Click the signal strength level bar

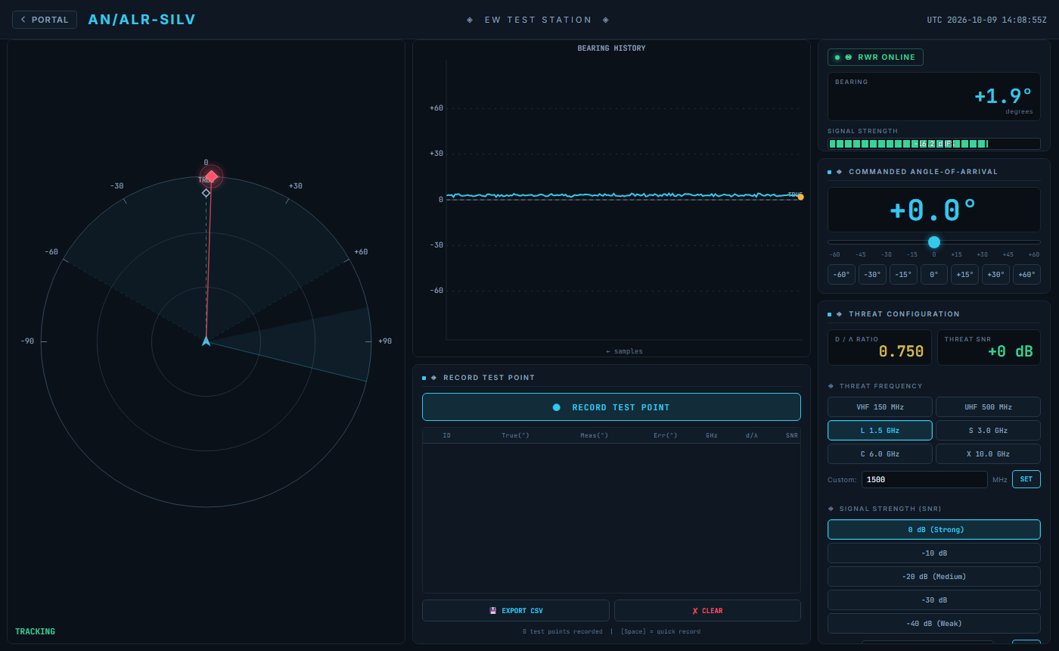[933, 144]
